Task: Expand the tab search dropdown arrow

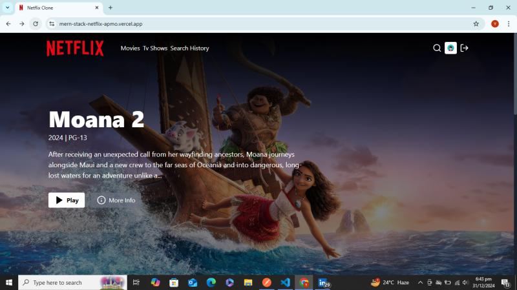Action: (8, 8)
